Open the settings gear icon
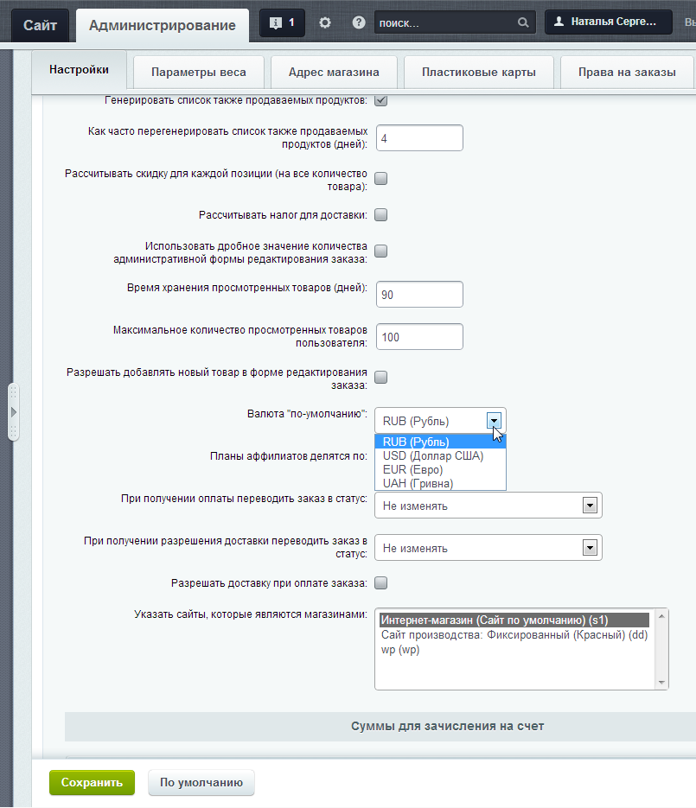Image resolution: width=696 pixels, height=808 pixels. click(325, 23)
